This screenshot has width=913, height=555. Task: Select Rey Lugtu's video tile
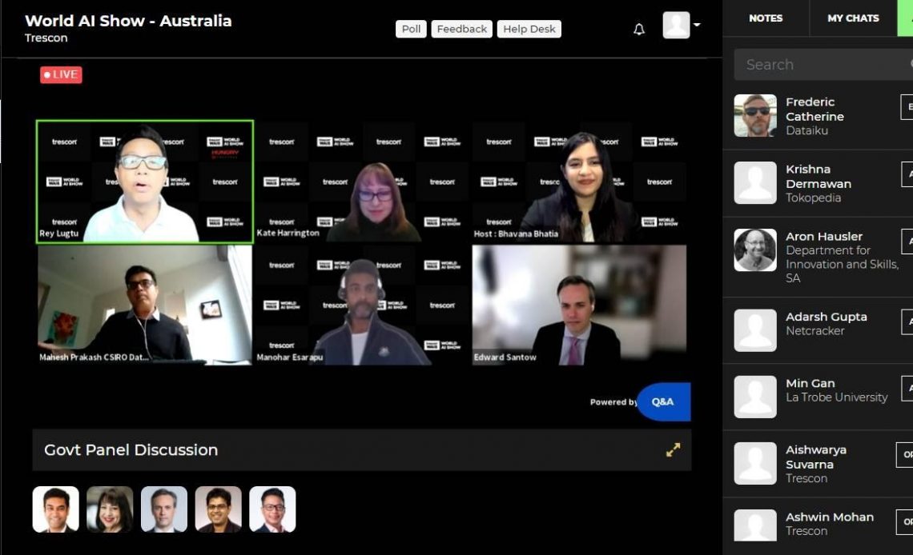[145, 182]
